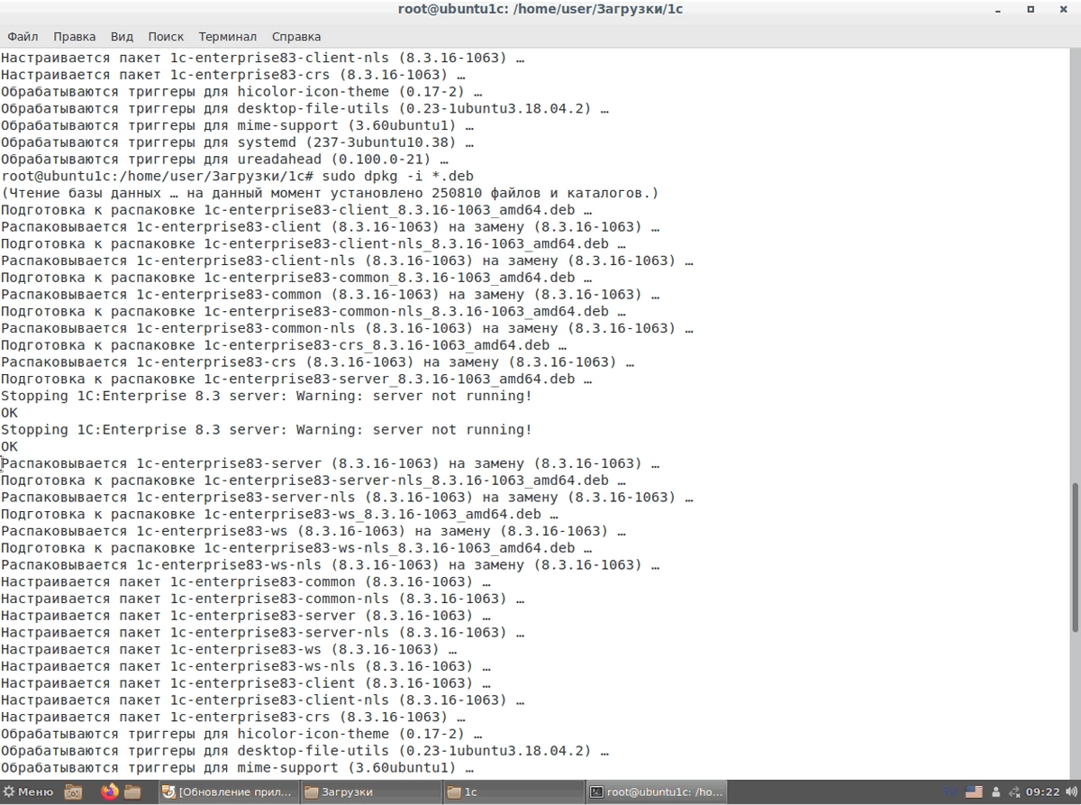
Task: Click the RU language indicator in tray
Action: (949, 792)
